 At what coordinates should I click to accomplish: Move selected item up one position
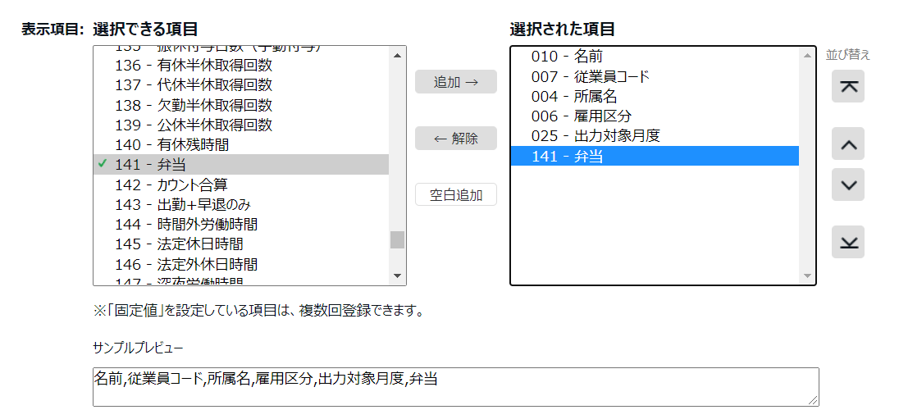coord(848,144)
